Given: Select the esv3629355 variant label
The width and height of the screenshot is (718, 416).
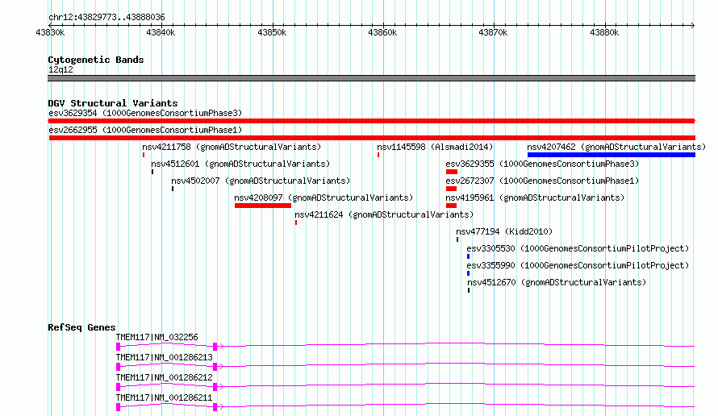Looking at the screenshot, I should click(542, 164).
